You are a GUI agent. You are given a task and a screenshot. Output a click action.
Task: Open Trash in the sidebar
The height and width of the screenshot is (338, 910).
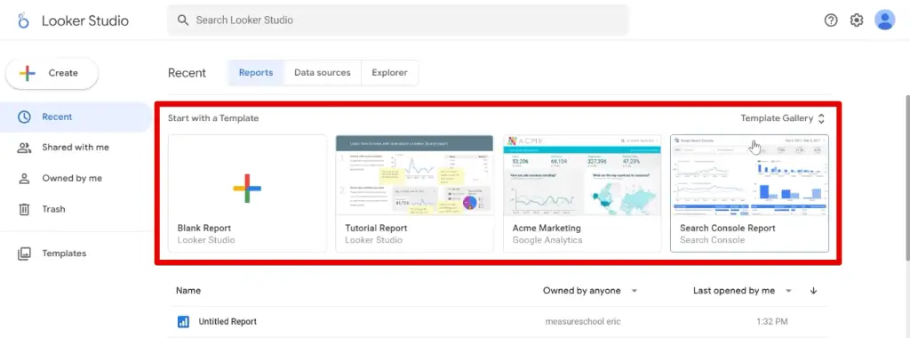click(76, 209)
